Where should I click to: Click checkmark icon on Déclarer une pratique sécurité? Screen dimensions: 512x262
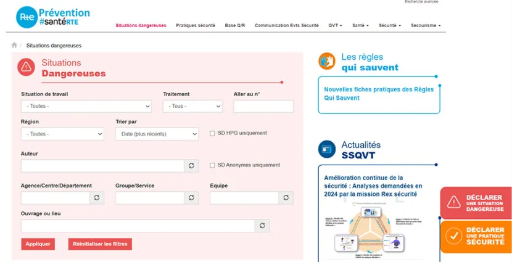454,236
